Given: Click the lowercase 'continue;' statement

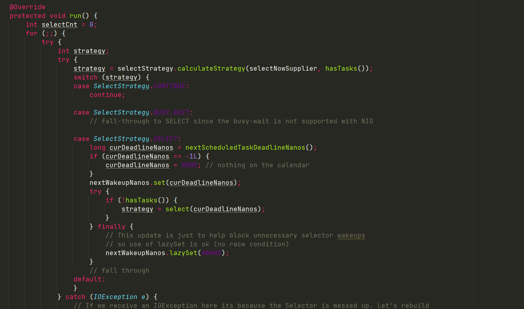Looking at the screenshot, I should tap(108, 95).
